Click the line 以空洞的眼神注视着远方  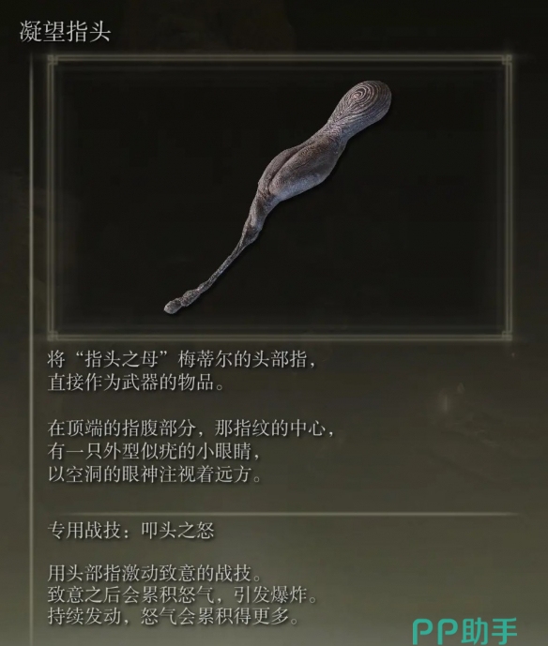[155, 474]
